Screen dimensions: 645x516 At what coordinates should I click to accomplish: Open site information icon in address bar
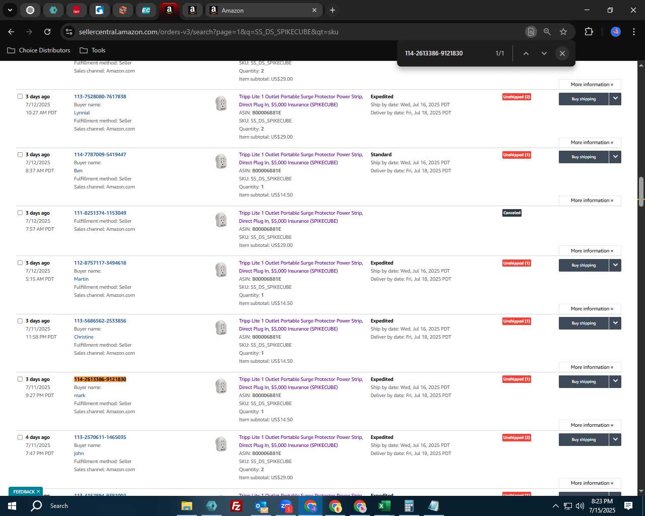click(x=69, y=32)
